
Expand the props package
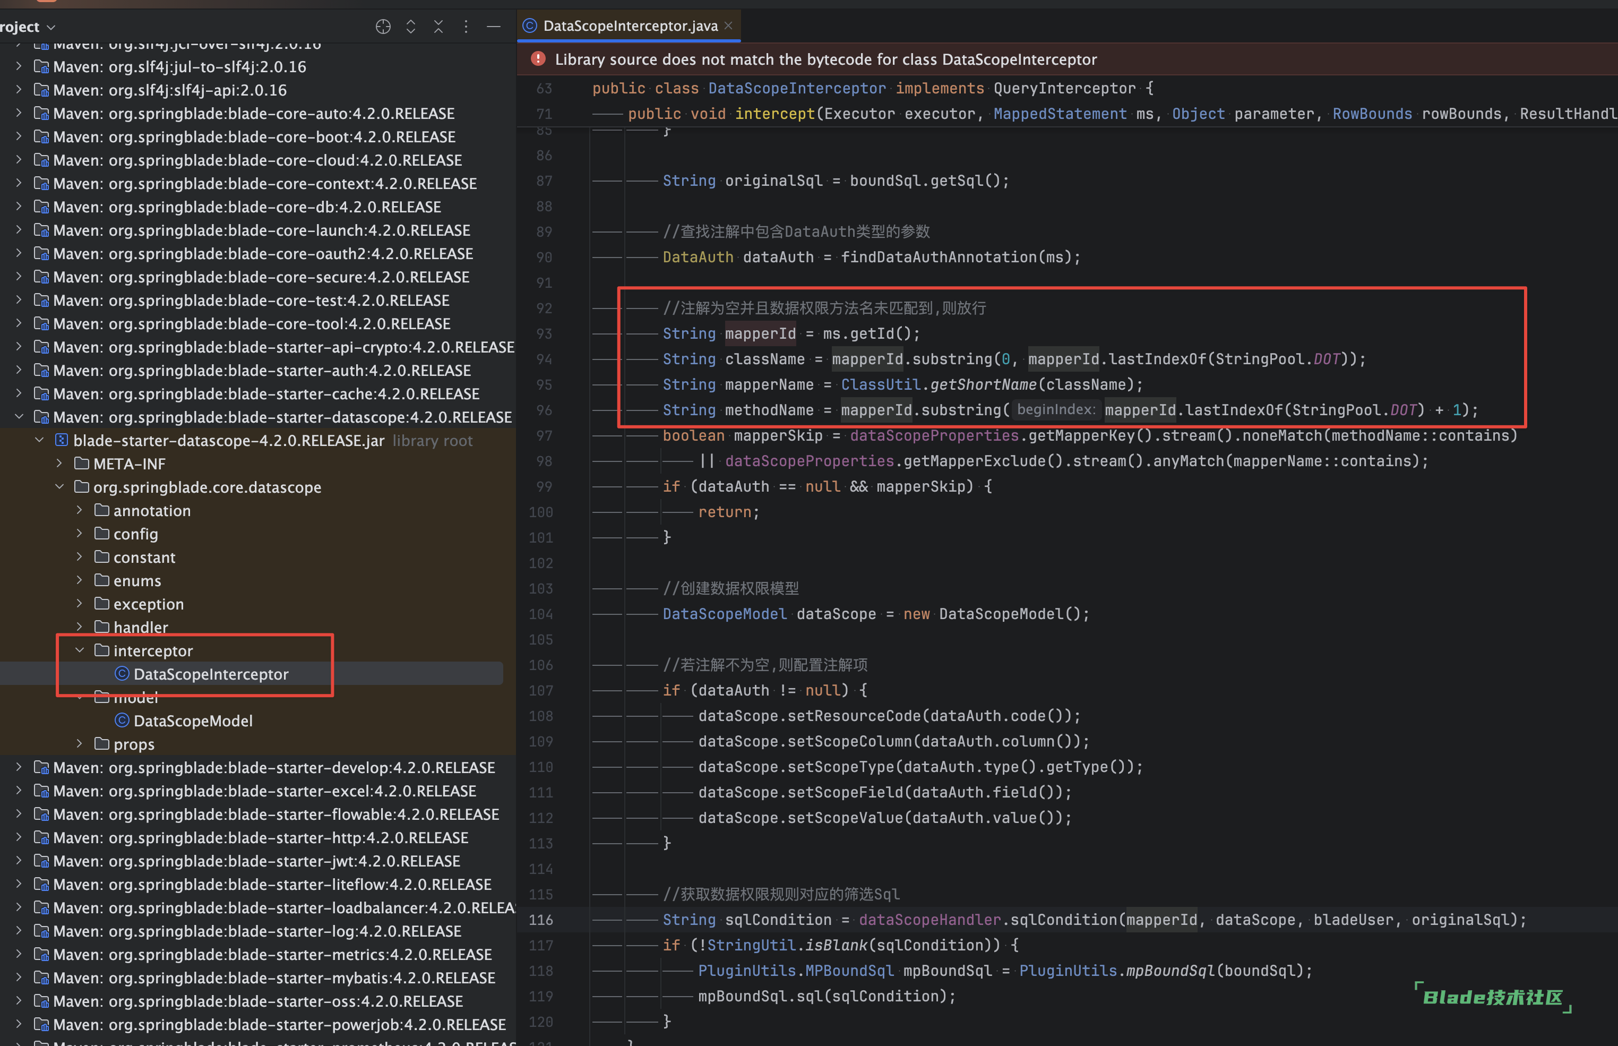click(80, 744)
